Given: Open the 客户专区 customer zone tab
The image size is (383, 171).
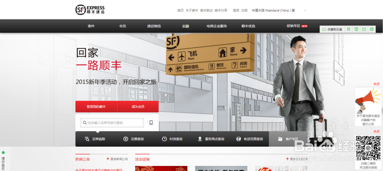Looking at the screenshot, I should pyautogui.click(x=288, y=139).
